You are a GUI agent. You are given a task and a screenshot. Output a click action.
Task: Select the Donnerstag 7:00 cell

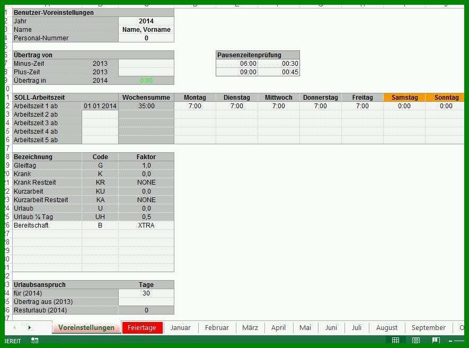[321, 106]
